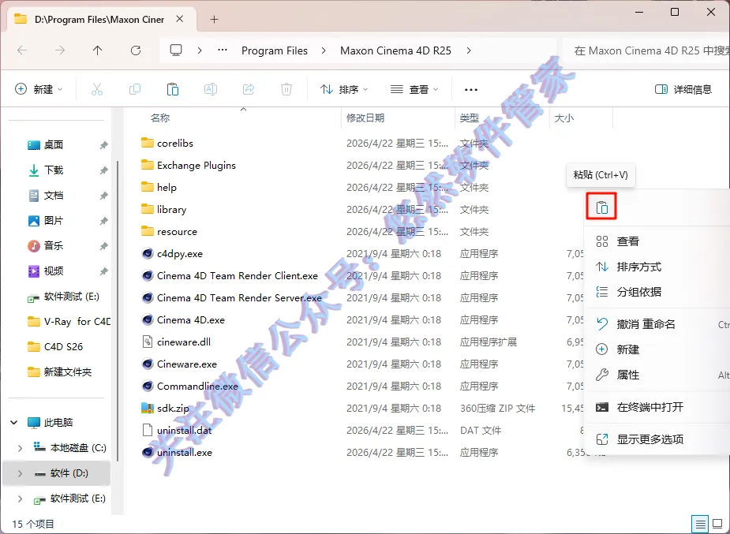The height and width of the screenshot is (534, 730).
Task: Click the Delete trash toolbar icon
Action: coord(286,89)
